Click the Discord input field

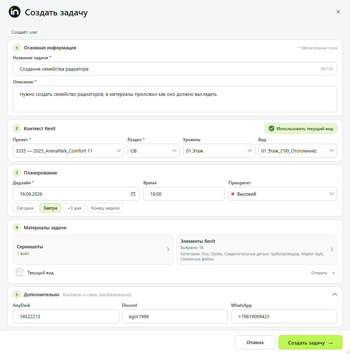click(x=175, y=316)
